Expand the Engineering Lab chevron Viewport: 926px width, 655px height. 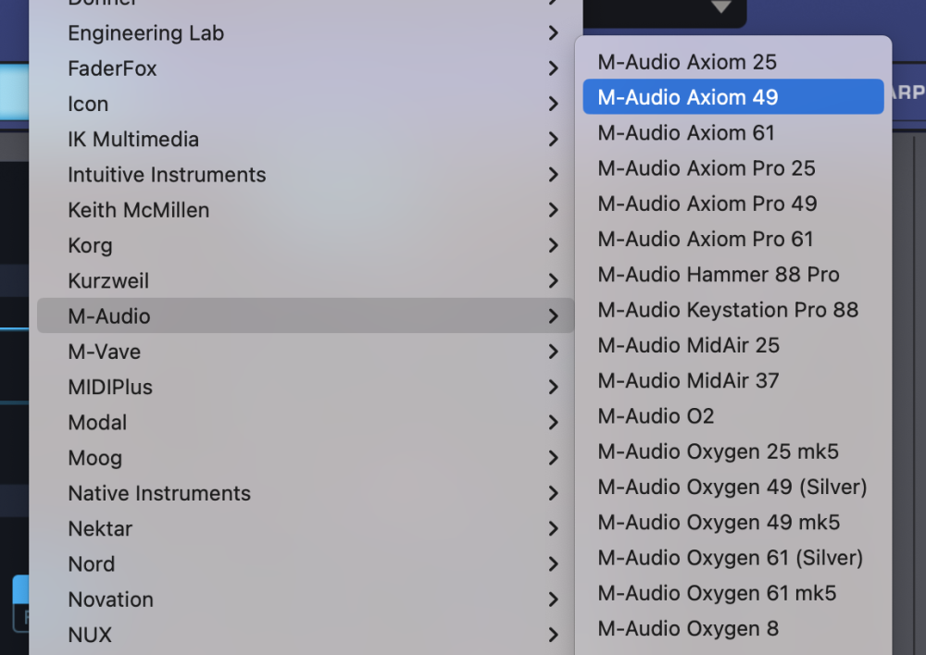[553, 33]
